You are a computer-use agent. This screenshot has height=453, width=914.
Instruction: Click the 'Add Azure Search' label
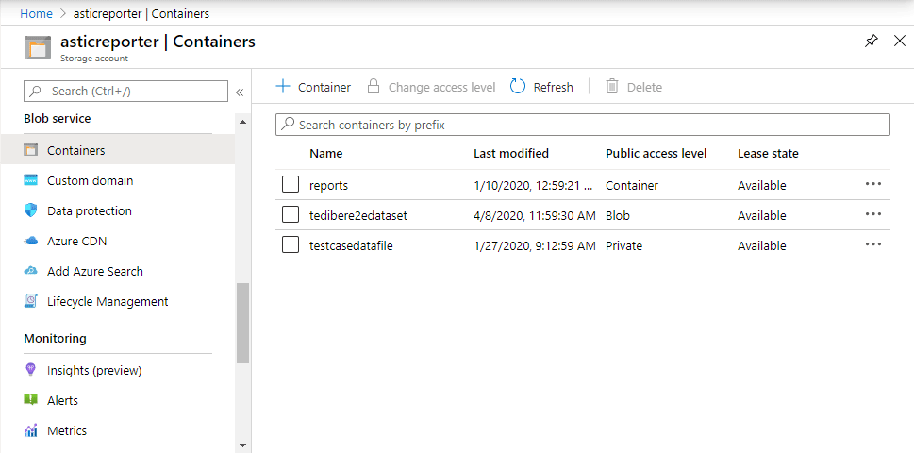(95, 271)
